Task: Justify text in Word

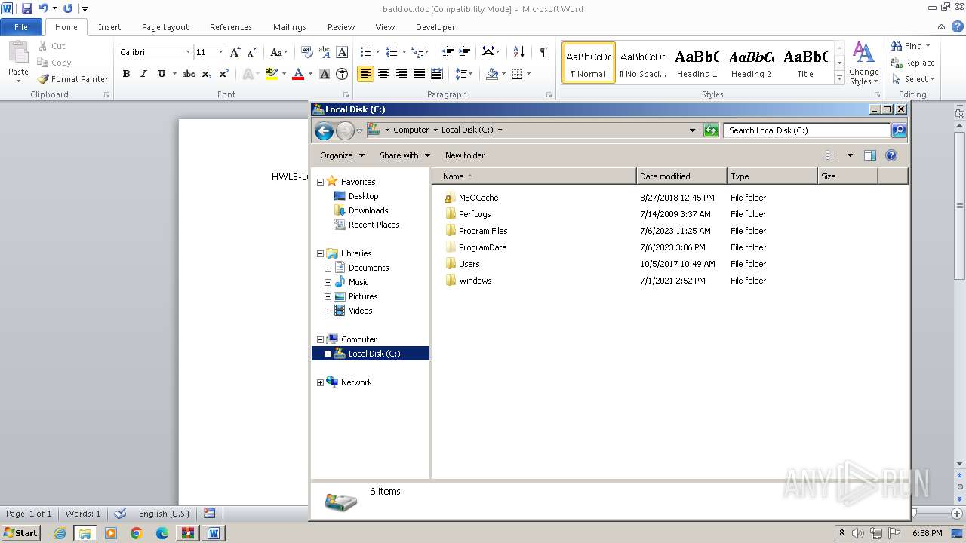Action: tap(420, 74)
